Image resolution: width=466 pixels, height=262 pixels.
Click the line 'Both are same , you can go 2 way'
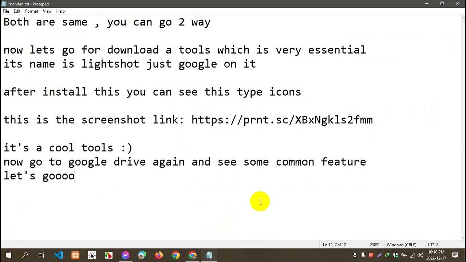[x=107, y=22]
